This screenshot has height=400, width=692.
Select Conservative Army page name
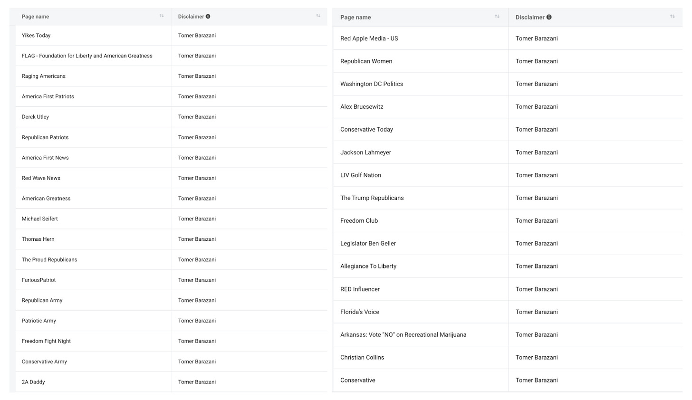point(44,362)
